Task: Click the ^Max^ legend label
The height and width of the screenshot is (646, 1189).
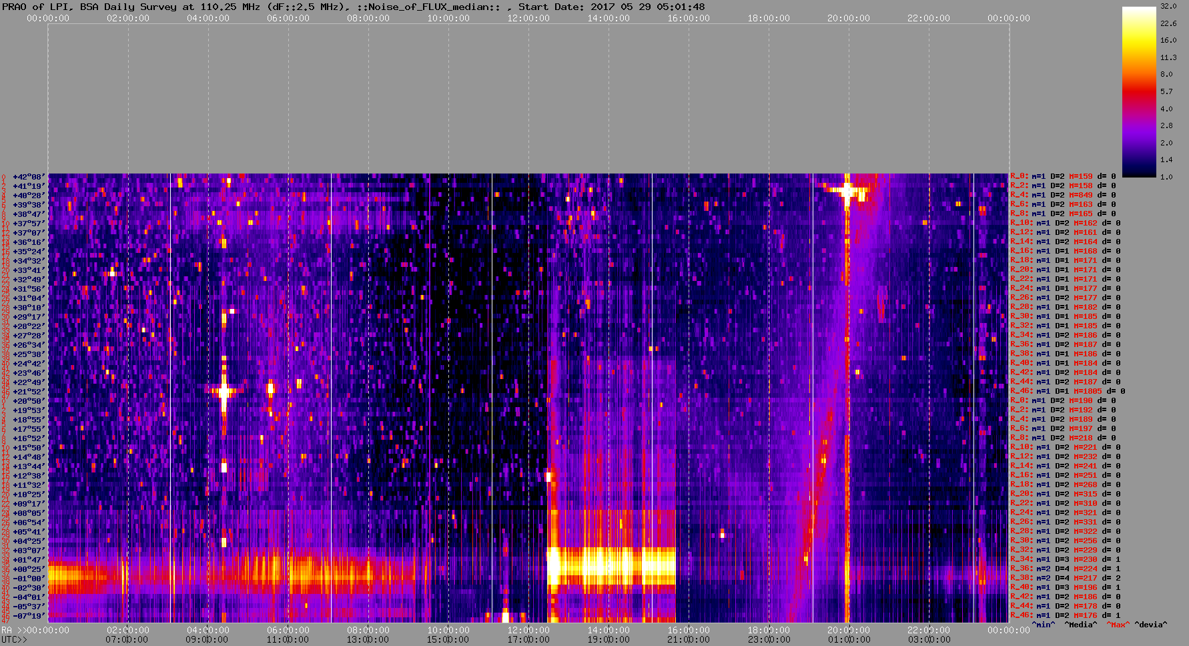Action: coord(1118,625)
